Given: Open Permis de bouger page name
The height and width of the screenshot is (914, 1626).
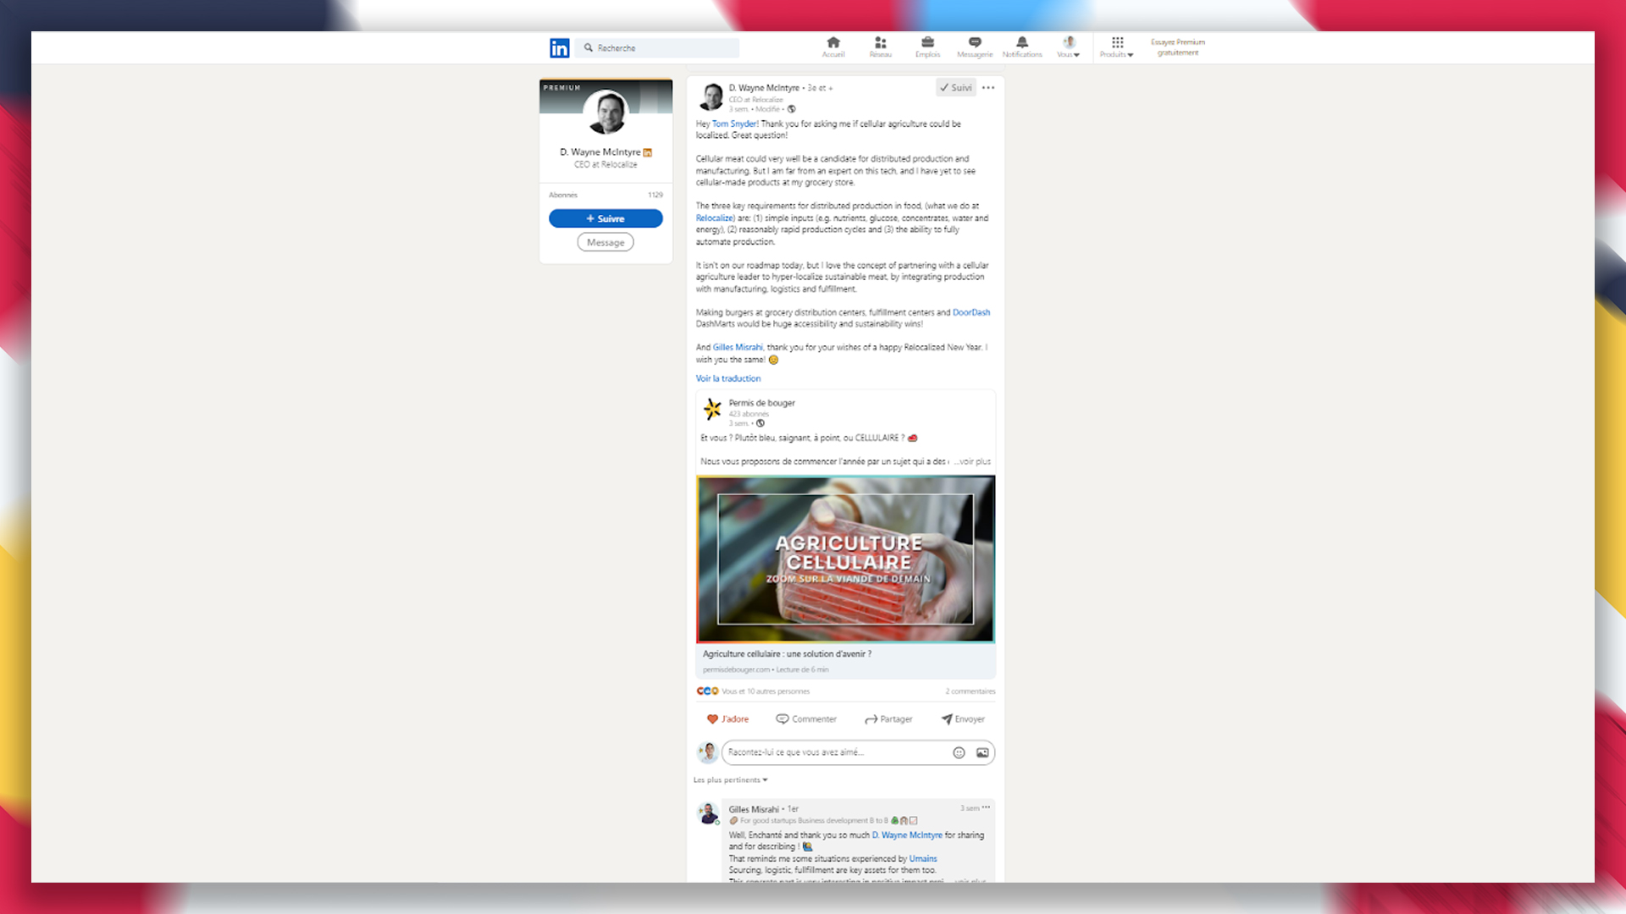Looking at the screenshot, I should click(762, 403).
